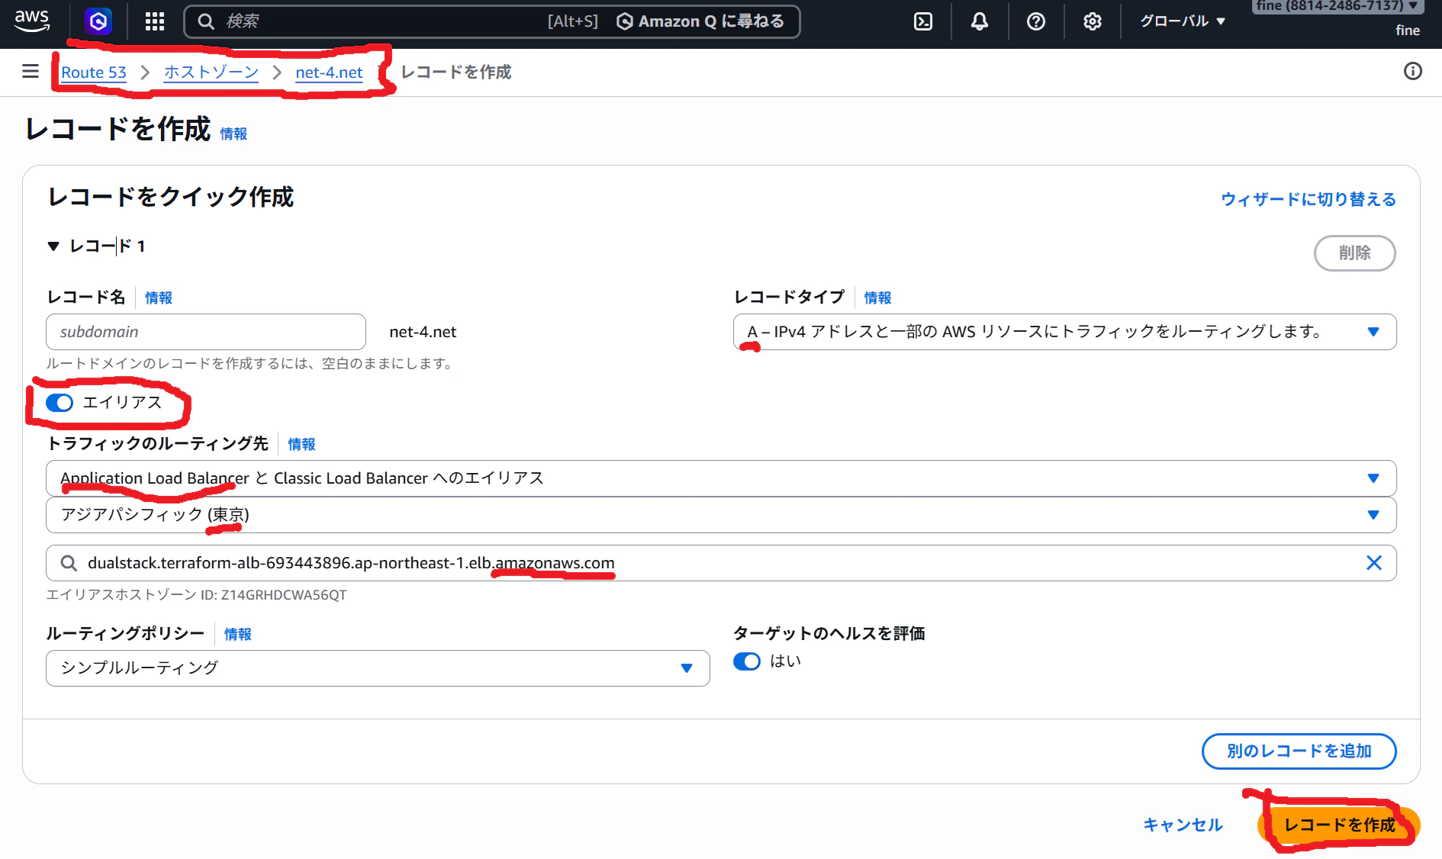Open 情報 link beside レコード名
Viewport: 1442px width, 859px height.
pos(159,298)
